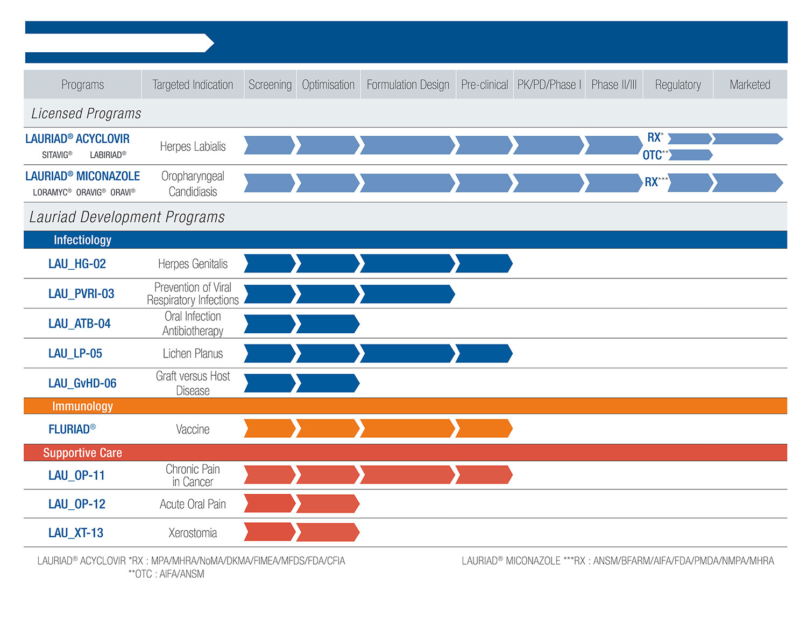807x631 pixels.
Task: Click the Optimisation arrow for LAU_ATB-04
Action: [x=328, y=324]
